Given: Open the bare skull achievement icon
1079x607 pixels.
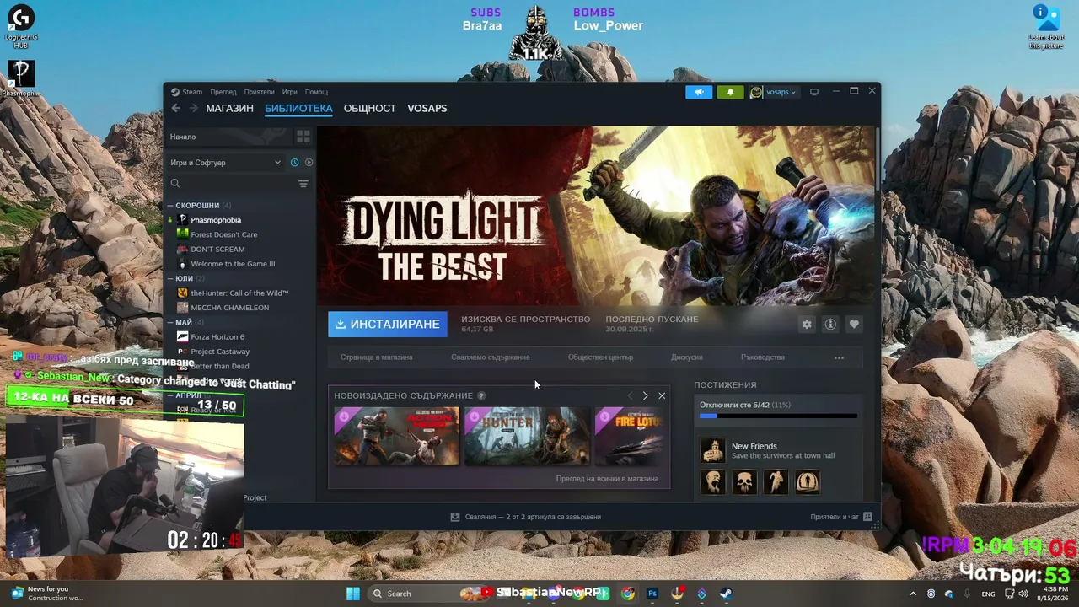Looking at the screenshot, I should click(x=744, y=482).
